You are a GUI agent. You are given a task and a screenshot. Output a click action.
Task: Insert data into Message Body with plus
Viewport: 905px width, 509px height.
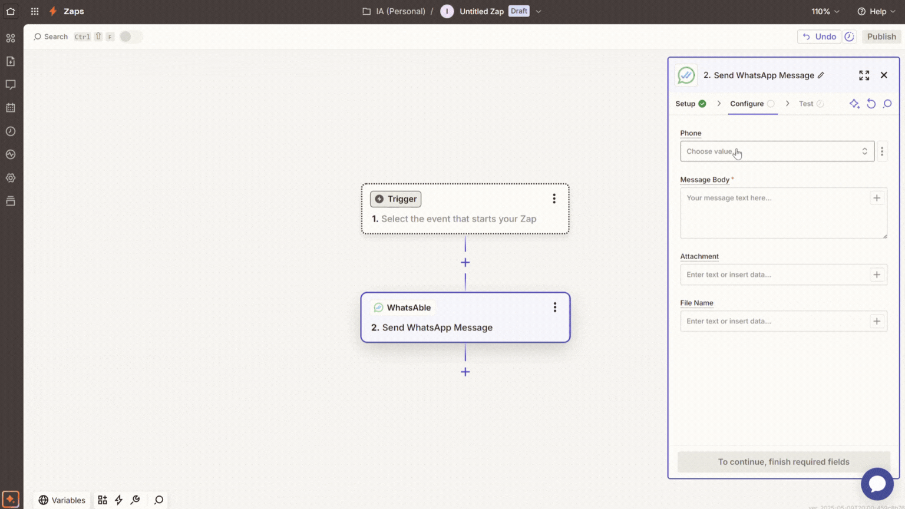pos(877,198)
